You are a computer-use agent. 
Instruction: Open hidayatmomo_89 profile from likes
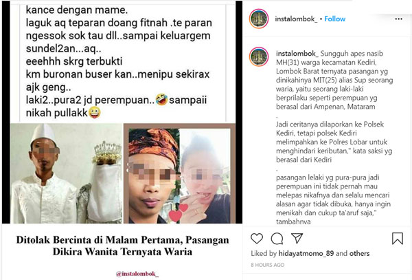[x=306, y=253]
